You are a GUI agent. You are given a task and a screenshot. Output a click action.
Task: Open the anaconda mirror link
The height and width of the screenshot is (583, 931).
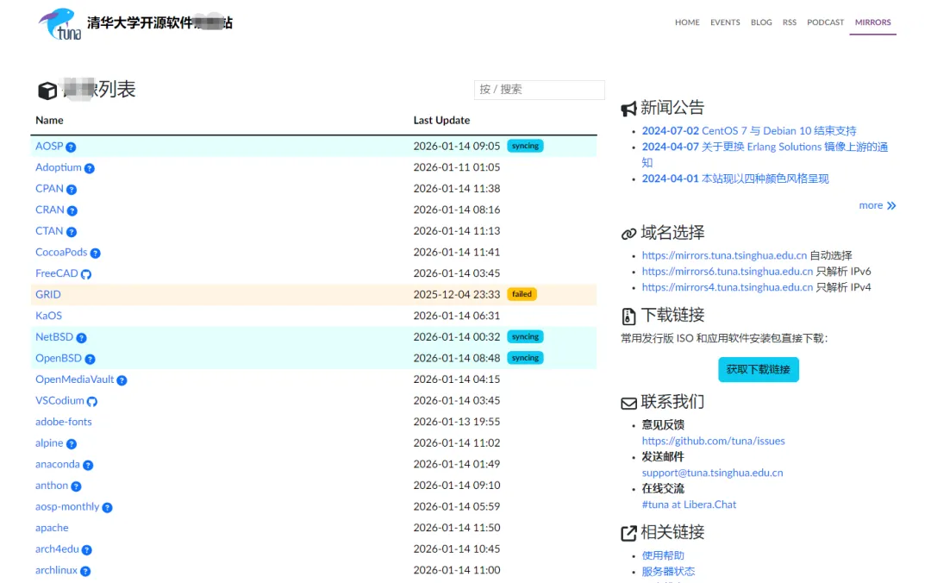tap(58, 464)
